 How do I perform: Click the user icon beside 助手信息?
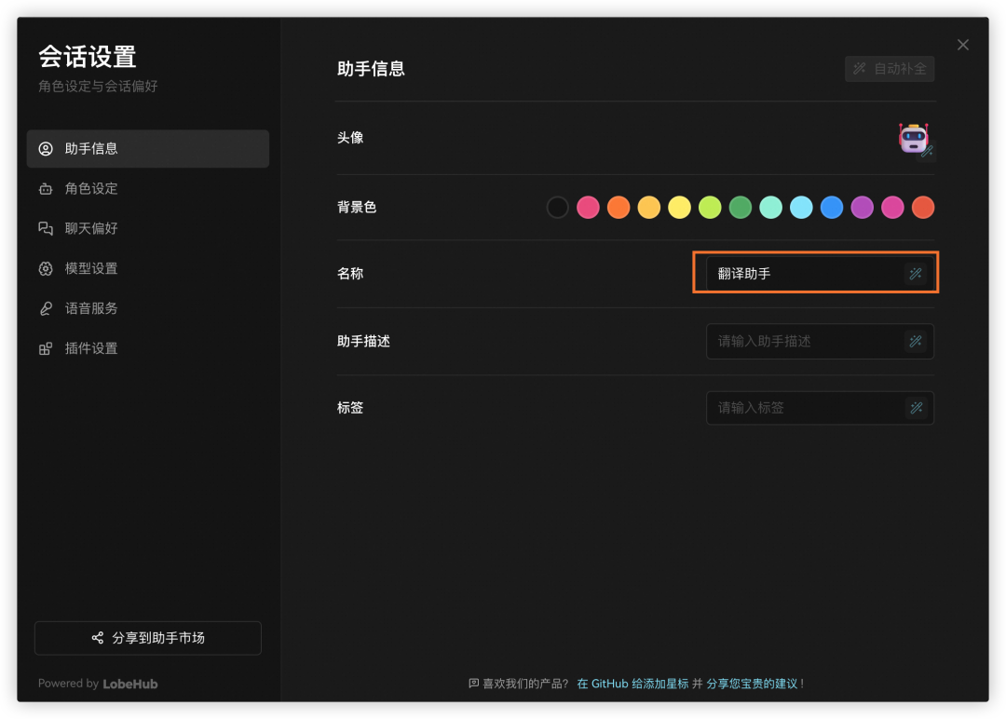tap(46, 149)
